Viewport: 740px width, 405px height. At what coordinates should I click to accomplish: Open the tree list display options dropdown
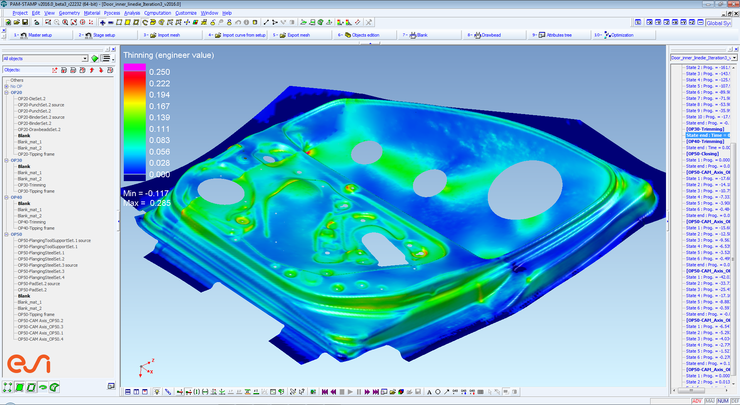[113, 59]
